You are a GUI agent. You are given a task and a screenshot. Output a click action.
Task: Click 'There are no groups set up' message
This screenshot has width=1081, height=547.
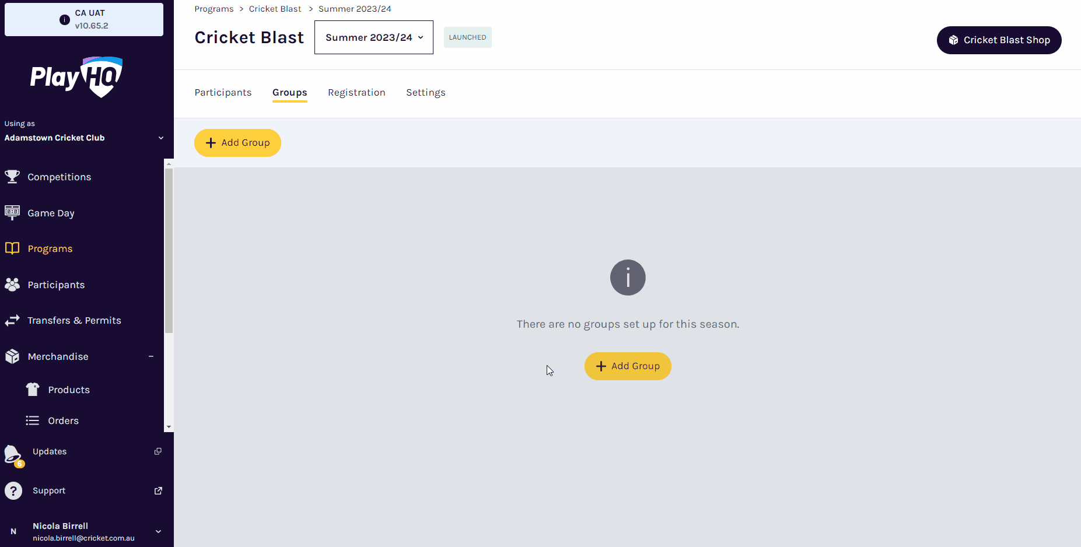[628, 324]
